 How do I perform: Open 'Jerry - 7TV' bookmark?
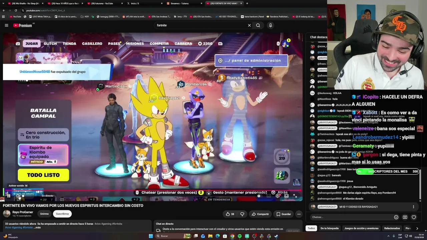click(180, 16)
